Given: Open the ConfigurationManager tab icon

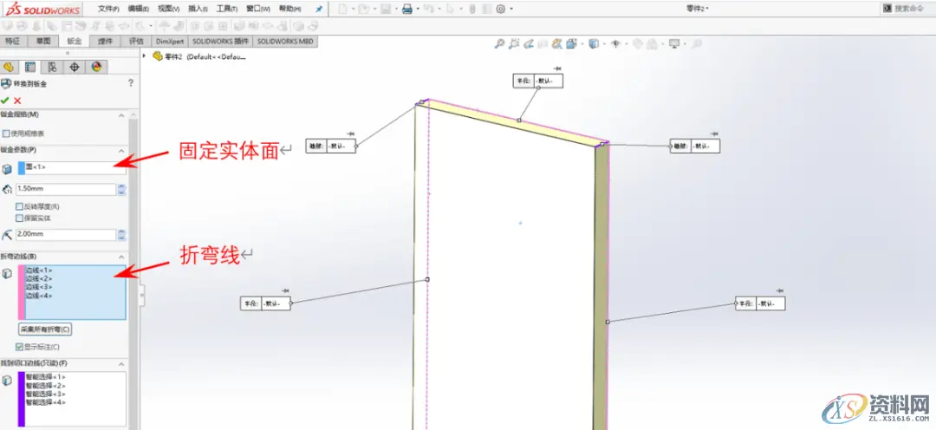Looking at the screenshot, I should [x=53, y=67].
